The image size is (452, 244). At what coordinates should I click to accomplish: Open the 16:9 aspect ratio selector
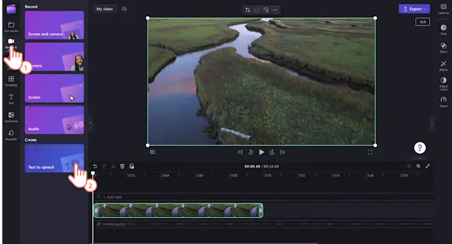[421, 22]
